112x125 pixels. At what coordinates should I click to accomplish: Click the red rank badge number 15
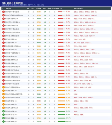coord(3,60)
